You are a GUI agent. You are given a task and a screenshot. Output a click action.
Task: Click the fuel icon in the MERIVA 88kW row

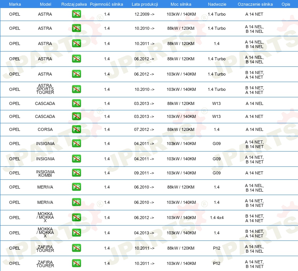point(76,187)
